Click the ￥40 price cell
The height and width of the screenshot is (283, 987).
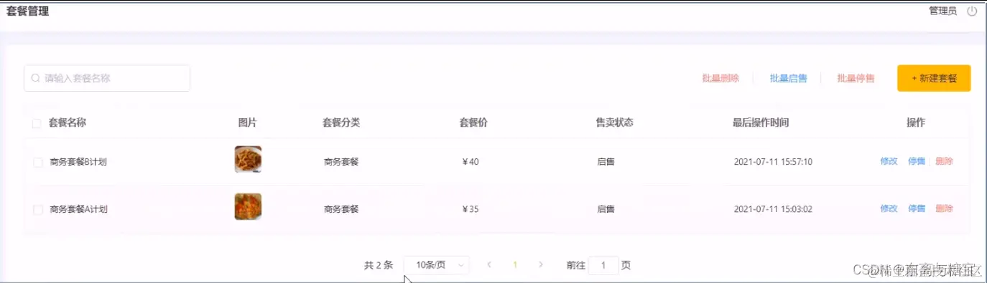click(471, 162)
